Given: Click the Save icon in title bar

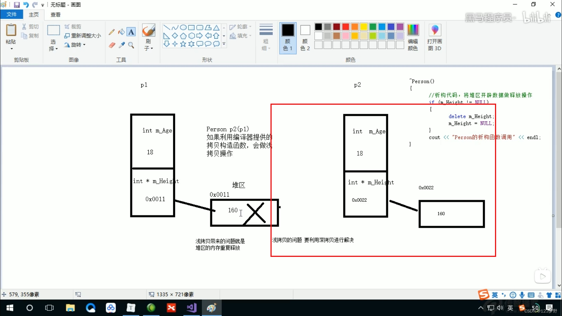Looking at the screenshot, I should [x=17, y=5].
